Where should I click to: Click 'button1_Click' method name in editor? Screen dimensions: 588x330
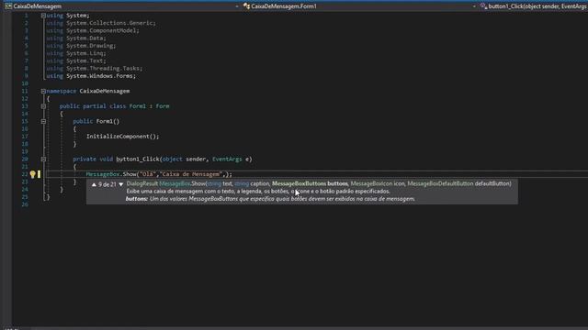point(138,159)
